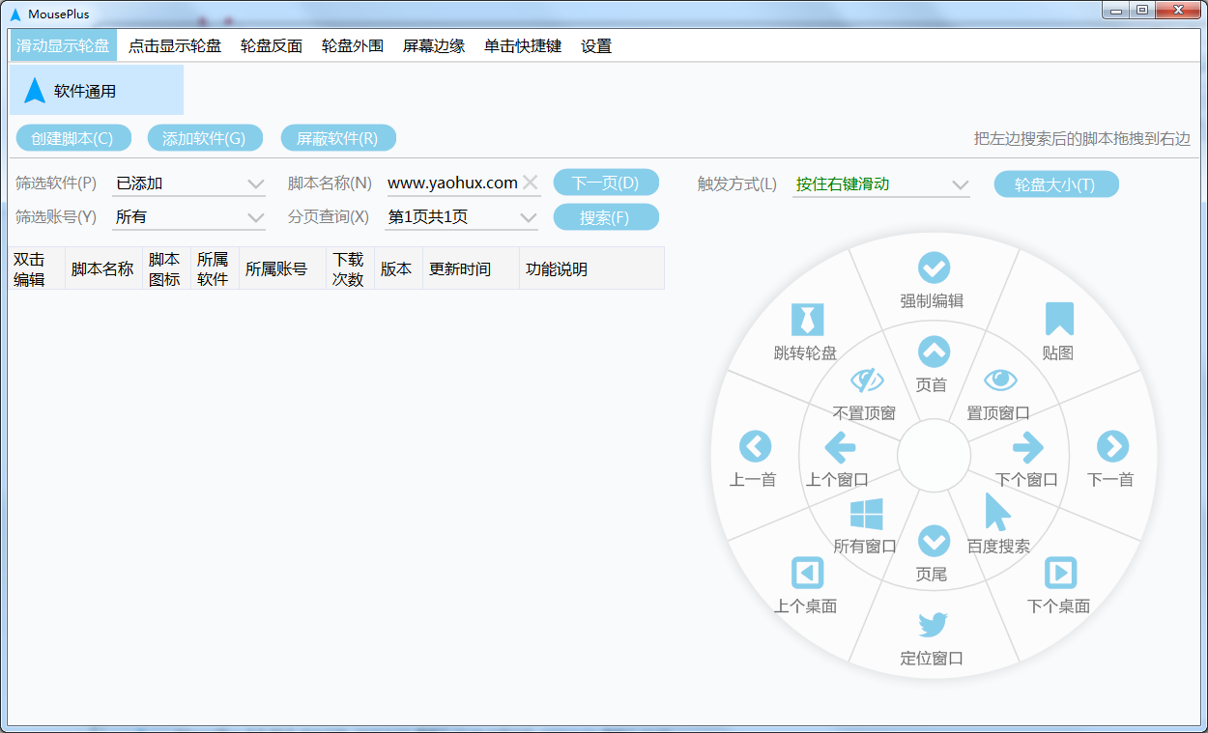Click the 创建脚本(C) button
The width and height of the screenshot is (1208, 733).
click(72, 138)
